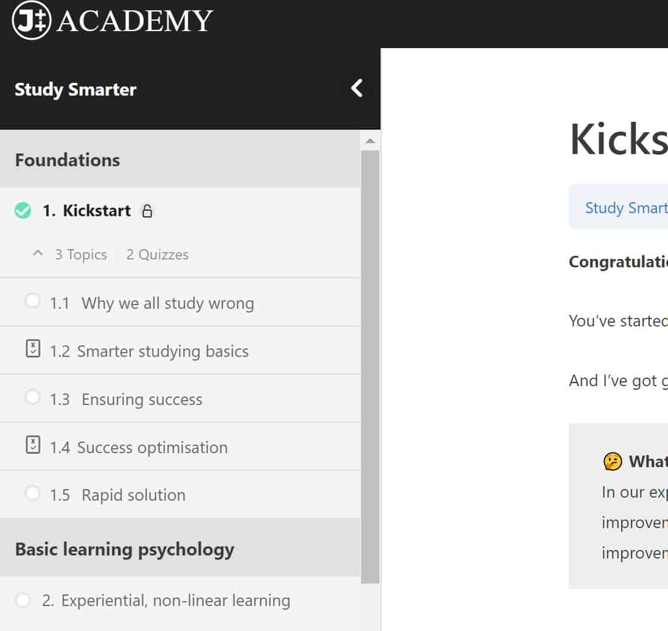
Task: Click the progress circle beside Experiential, non-linear learning
Action: pyautogui.click(x=23, y=600)
